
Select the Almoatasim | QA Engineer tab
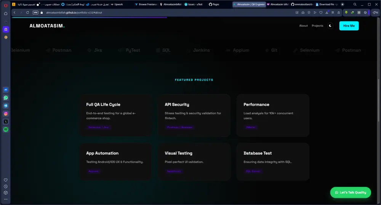pyautogui.click(x=249, y=4)
